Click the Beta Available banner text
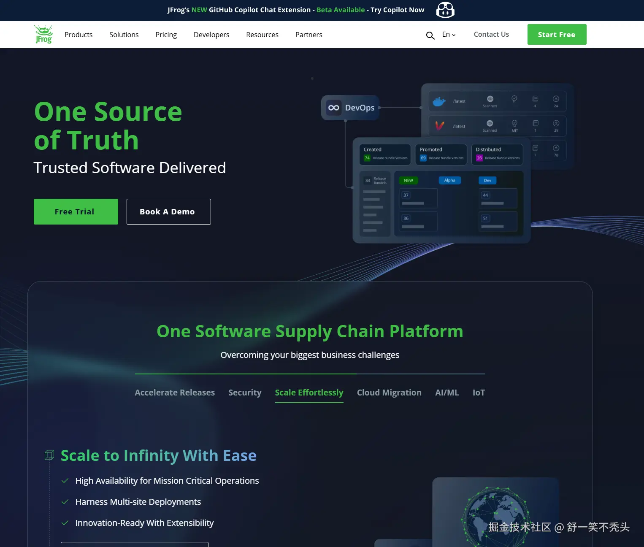 click(341, 10)
